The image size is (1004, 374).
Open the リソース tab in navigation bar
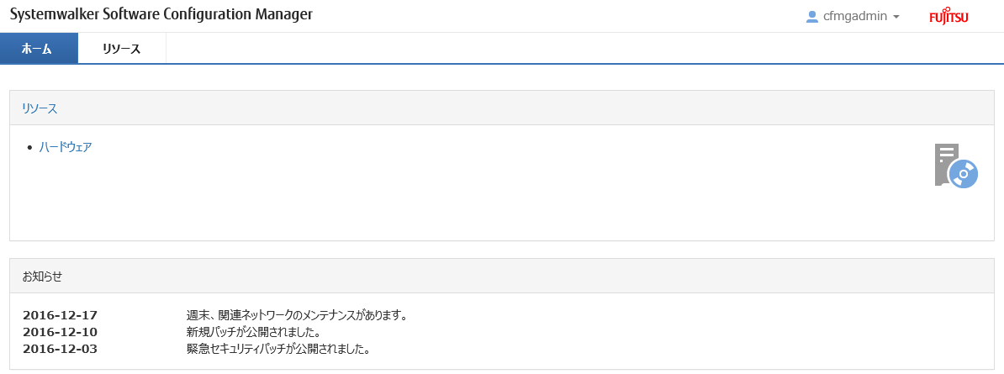coord(122,48)
